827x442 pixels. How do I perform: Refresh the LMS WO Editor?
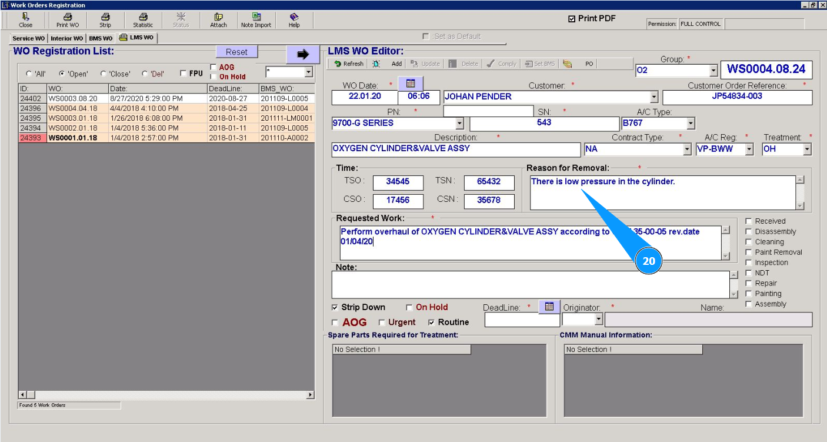tap(349, 64)
